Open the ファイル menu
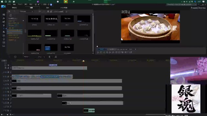 click(9, 5)
